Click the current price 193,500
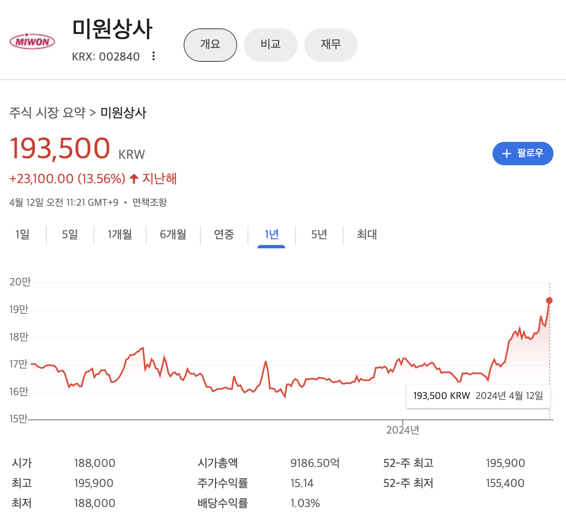Viewport: 566px width, 520px height. coord(60,149)
